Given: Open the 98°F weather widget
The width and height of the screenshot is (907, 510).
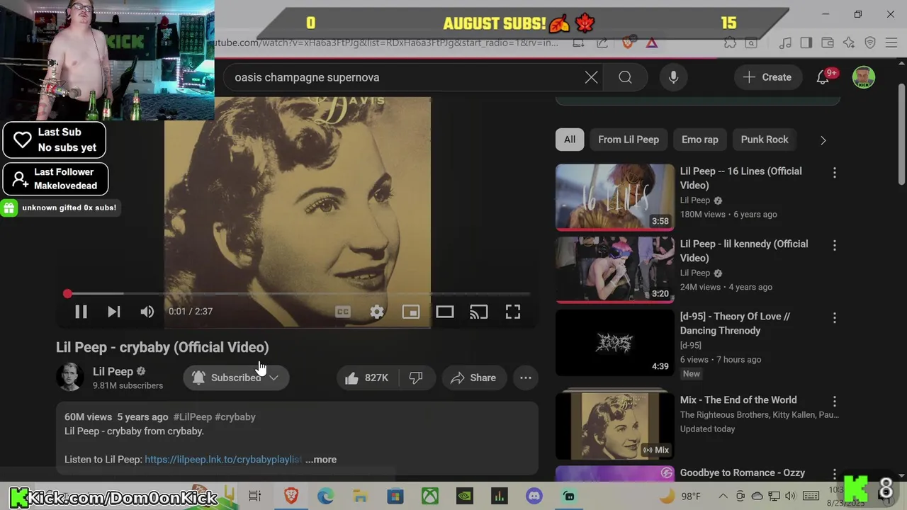Looking at the screenshot, I should 680,496.
